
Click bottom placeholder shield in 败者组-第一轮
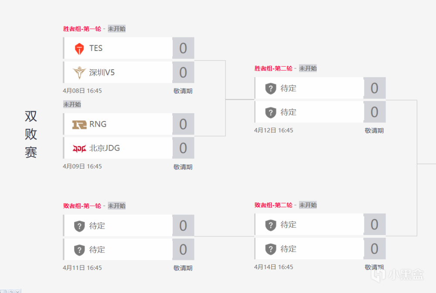pos(79,250)
